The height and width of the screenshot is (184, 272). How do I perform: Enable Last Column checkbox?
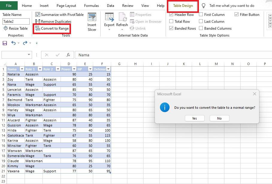[x=201, y=21]
